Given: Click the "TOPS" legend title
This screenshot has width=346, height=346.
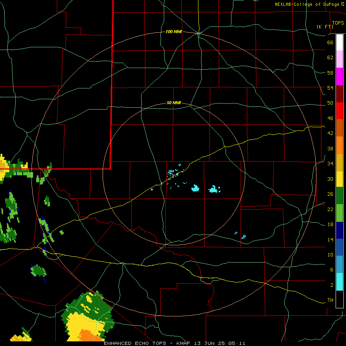Looking at the screenshot, I should click(338, 23).
